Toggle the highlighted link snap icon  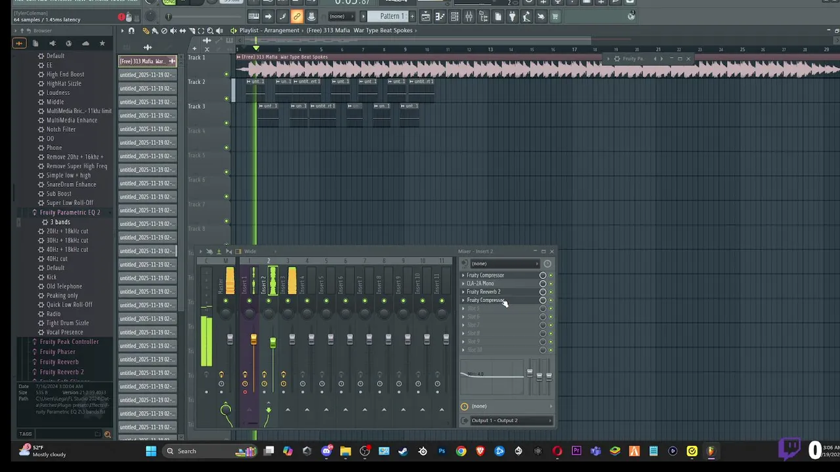(297, 16)
